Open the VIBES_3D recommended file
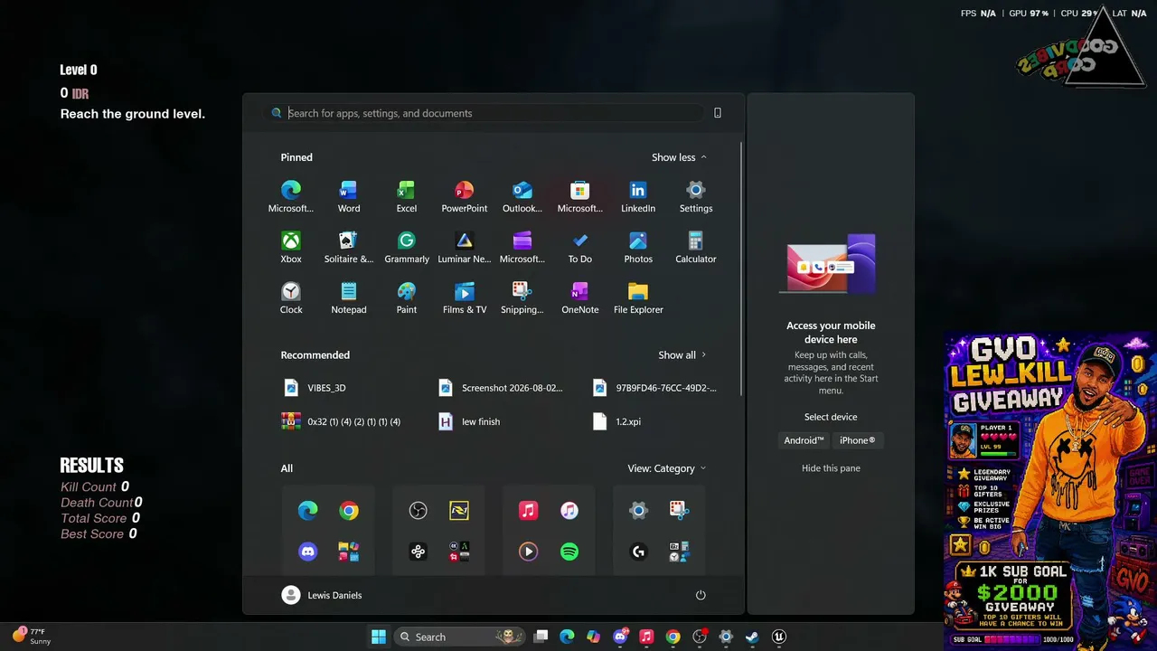This screenshot has height=651, width=1157. [315, 388]
